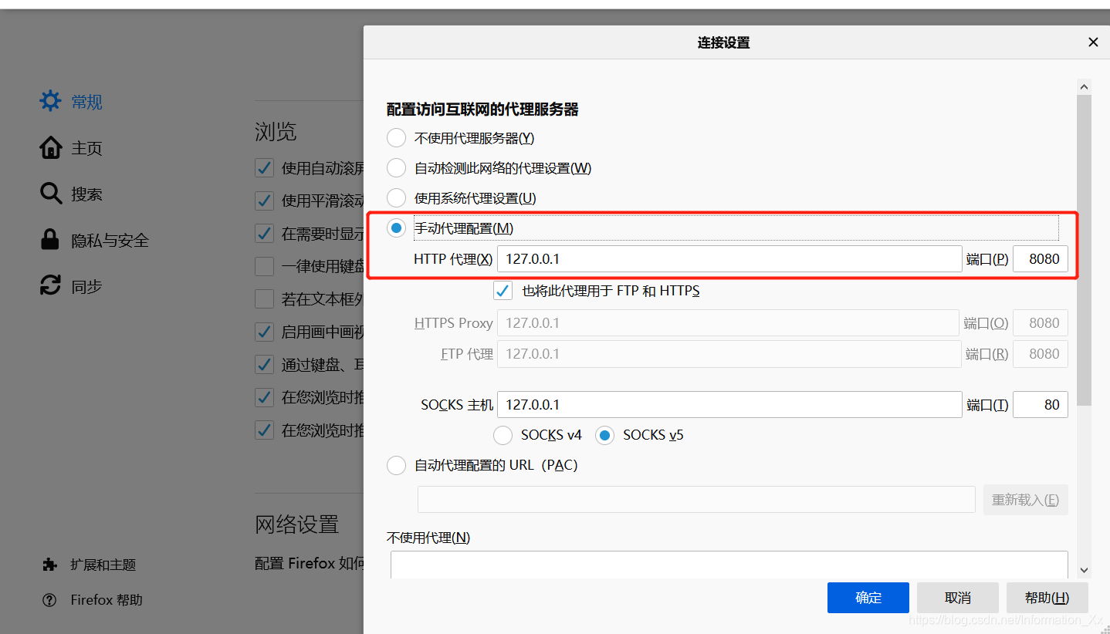Screen dimensions: 1110x634
Task: Click the Home house icon in sidebar
Action: coord(50,147)
